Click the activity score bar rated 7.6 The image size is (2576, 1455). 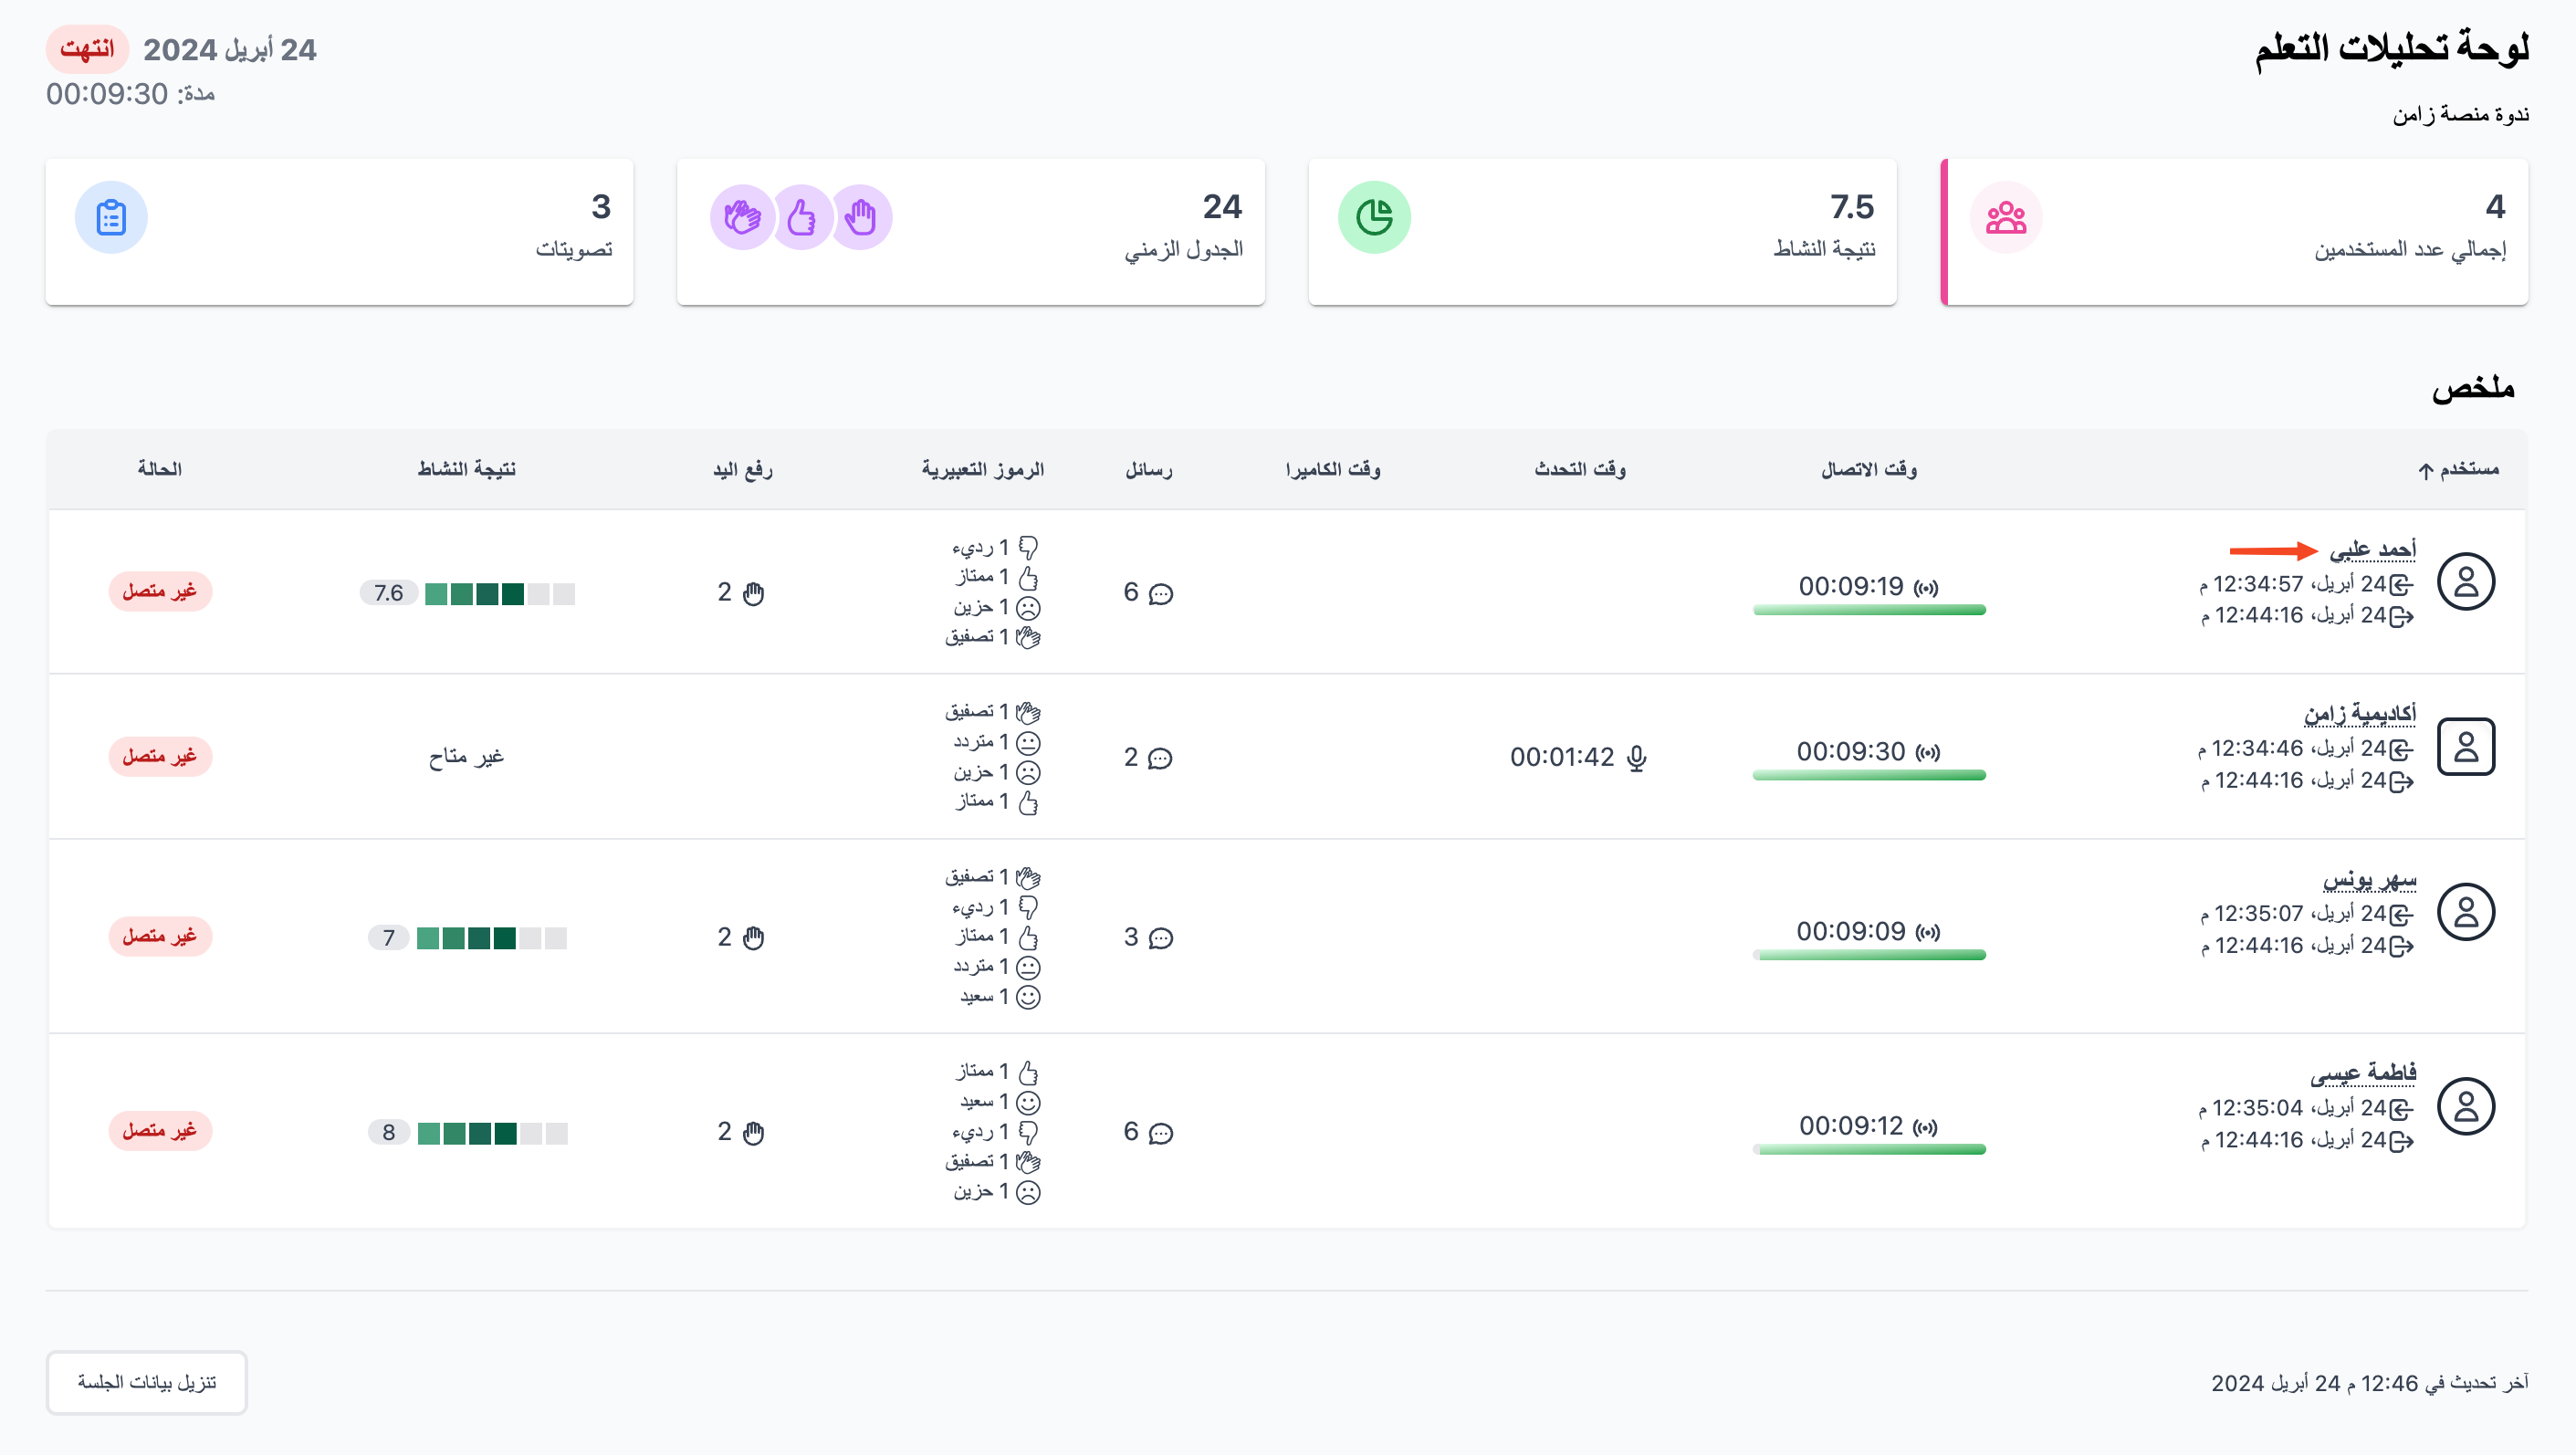coord(500,594)
